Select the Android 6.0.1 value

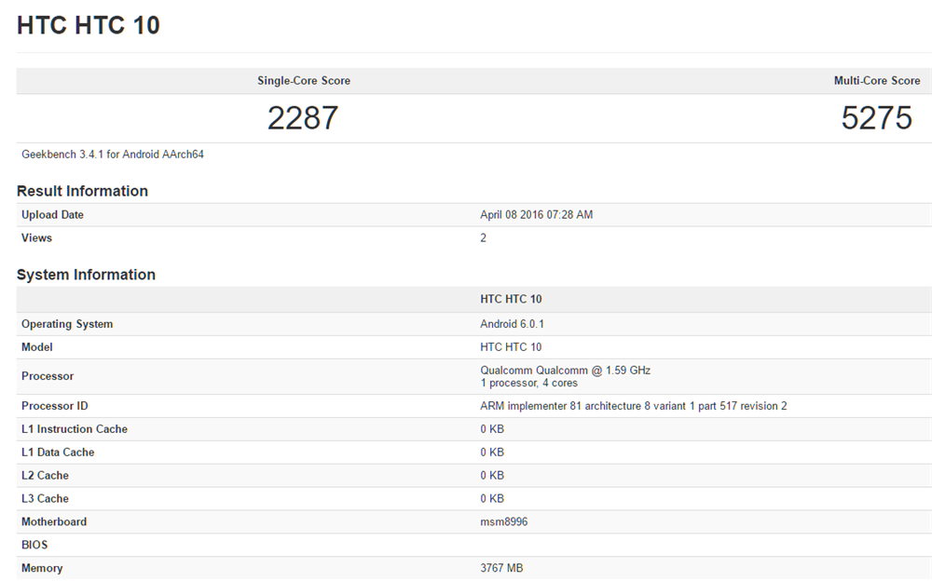pyautogui.click(x=513, y=324)
